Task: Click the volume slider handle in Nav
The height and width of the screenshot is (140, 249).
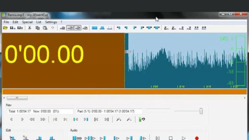Action: 201,111
